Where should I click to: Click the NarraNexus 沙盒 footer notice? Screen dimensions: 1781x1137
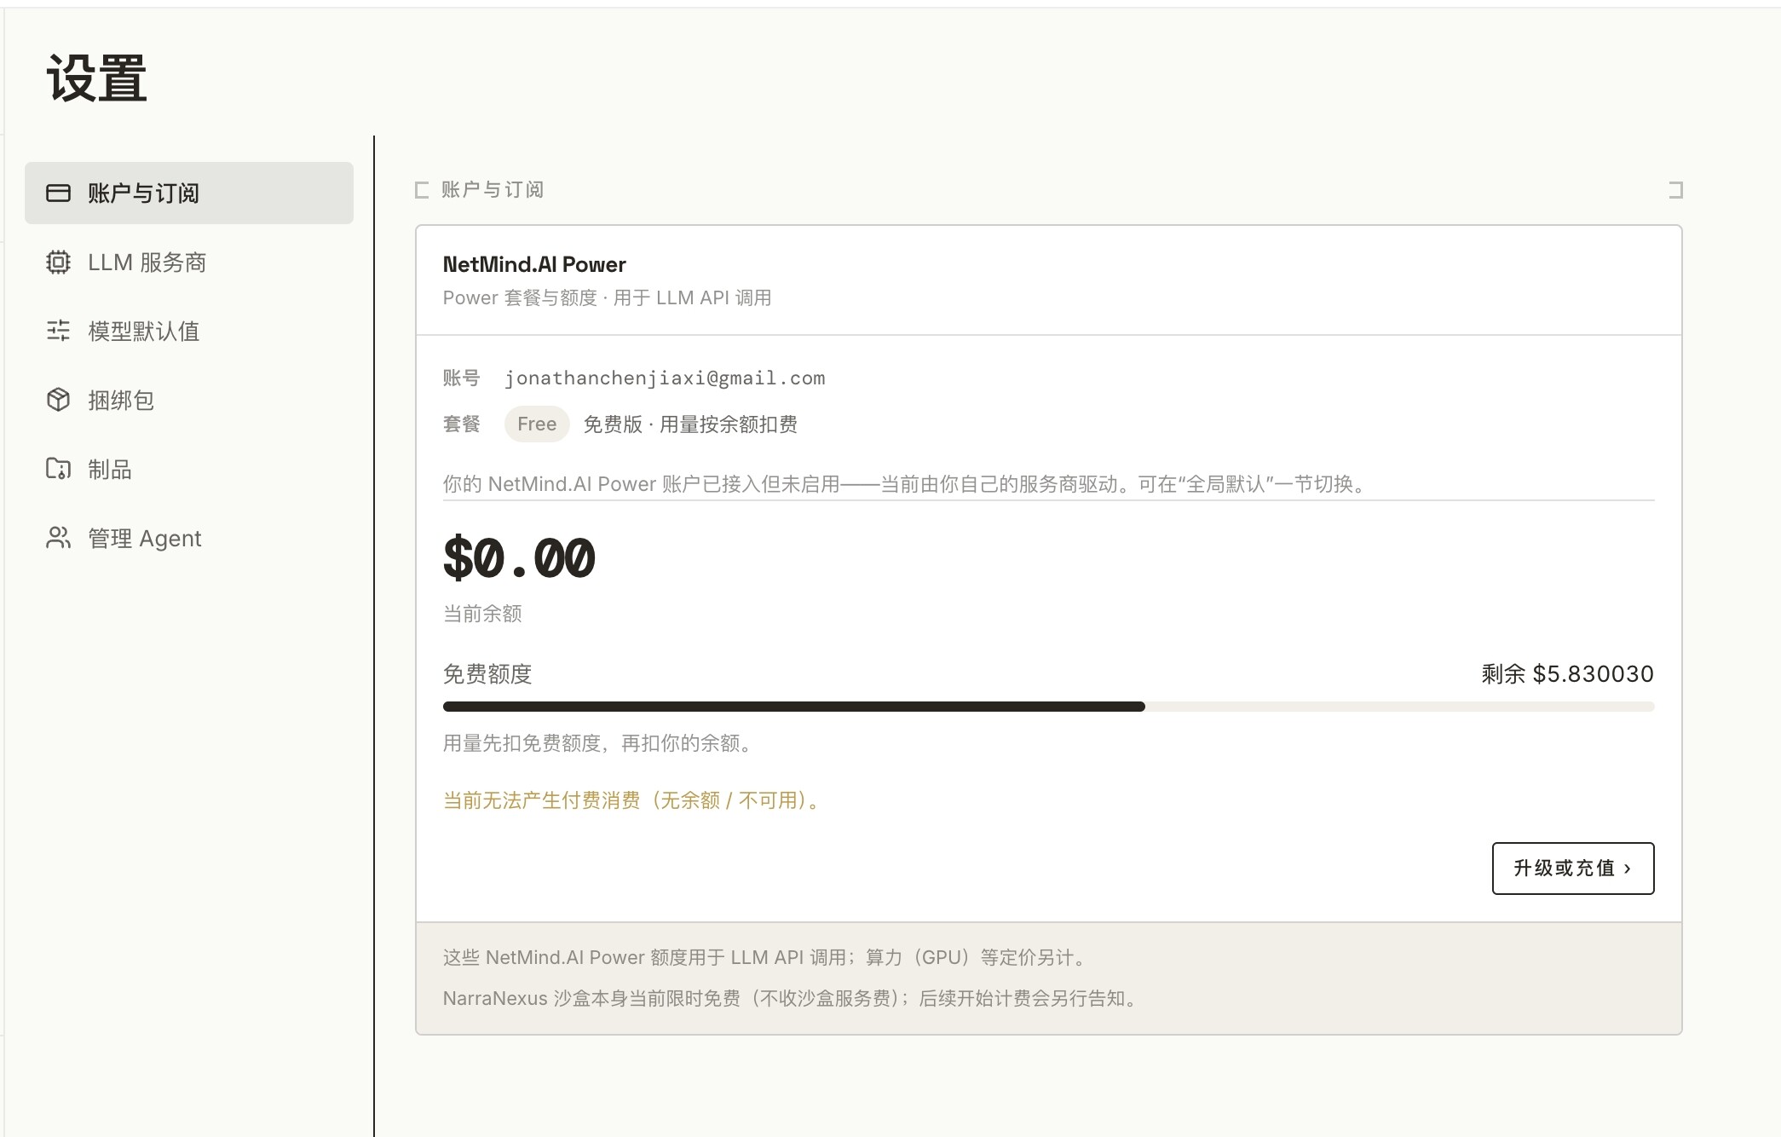tap(791, 998)
